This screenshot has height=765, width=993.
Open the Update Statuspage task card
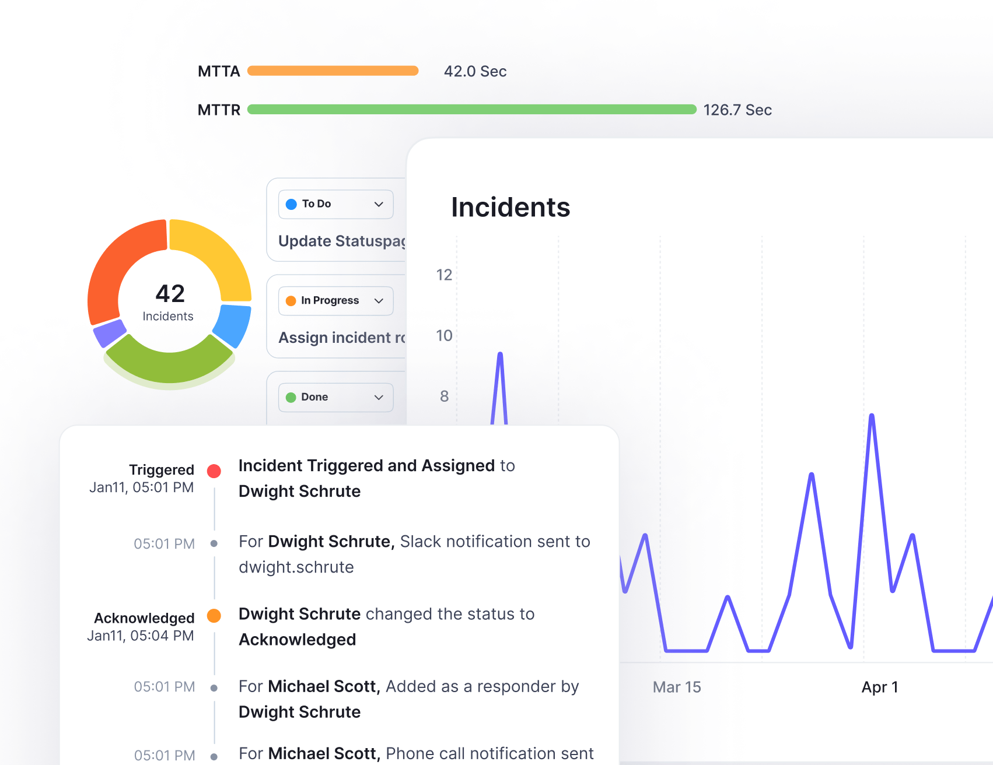click(x=342, y=241)
